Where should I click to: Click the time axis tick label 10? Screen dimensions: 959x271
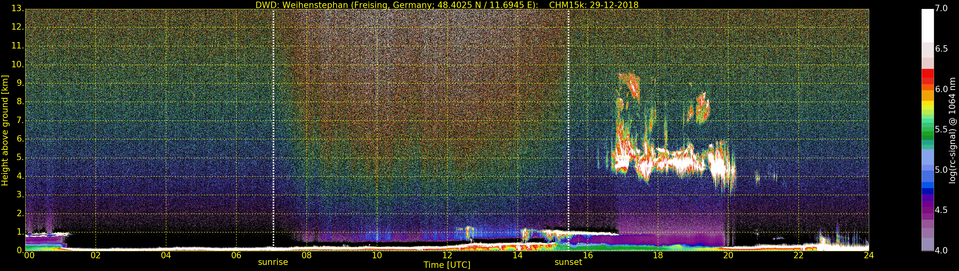pyautogui.click(x=377, y=255)
